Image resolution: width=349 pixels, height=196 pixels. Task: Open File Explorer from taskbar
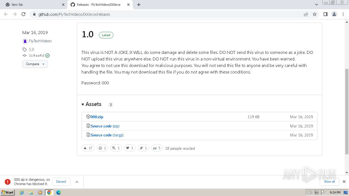coord(31,192)
